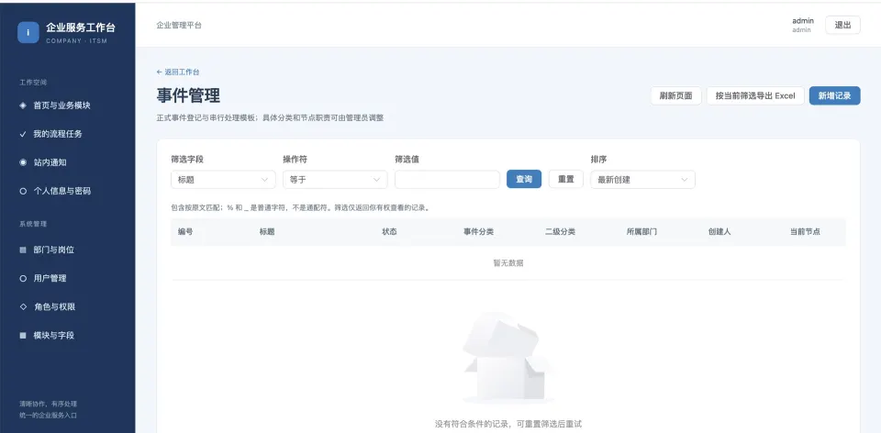Click the 所属部门 column header
881x433 pixels.
click(x=641, y=231)
